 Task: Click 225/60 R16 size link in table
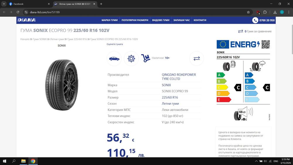coord(170,97)
